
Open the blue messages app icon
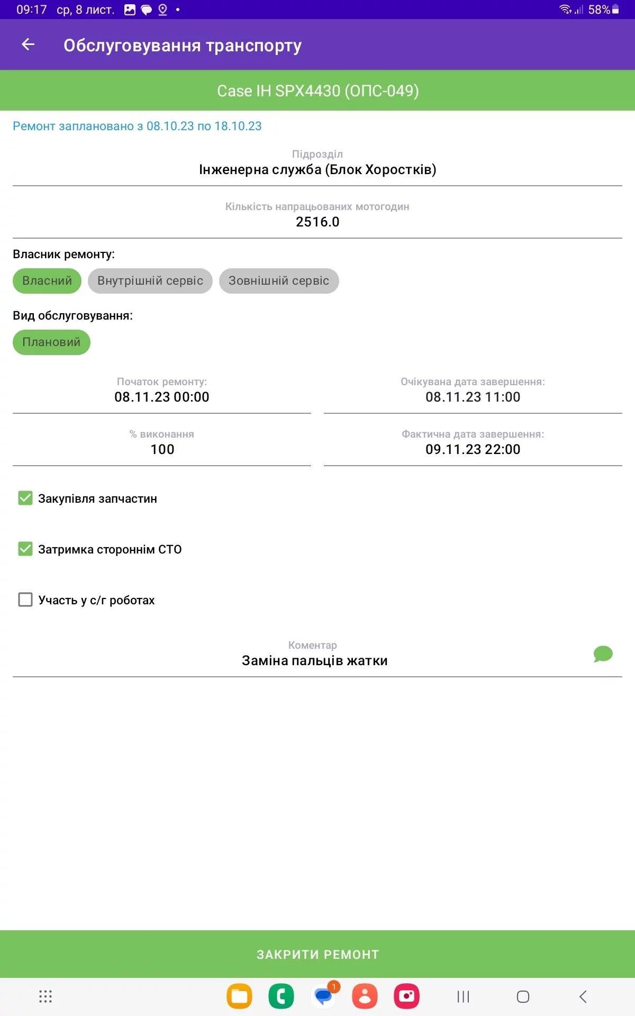323,997
